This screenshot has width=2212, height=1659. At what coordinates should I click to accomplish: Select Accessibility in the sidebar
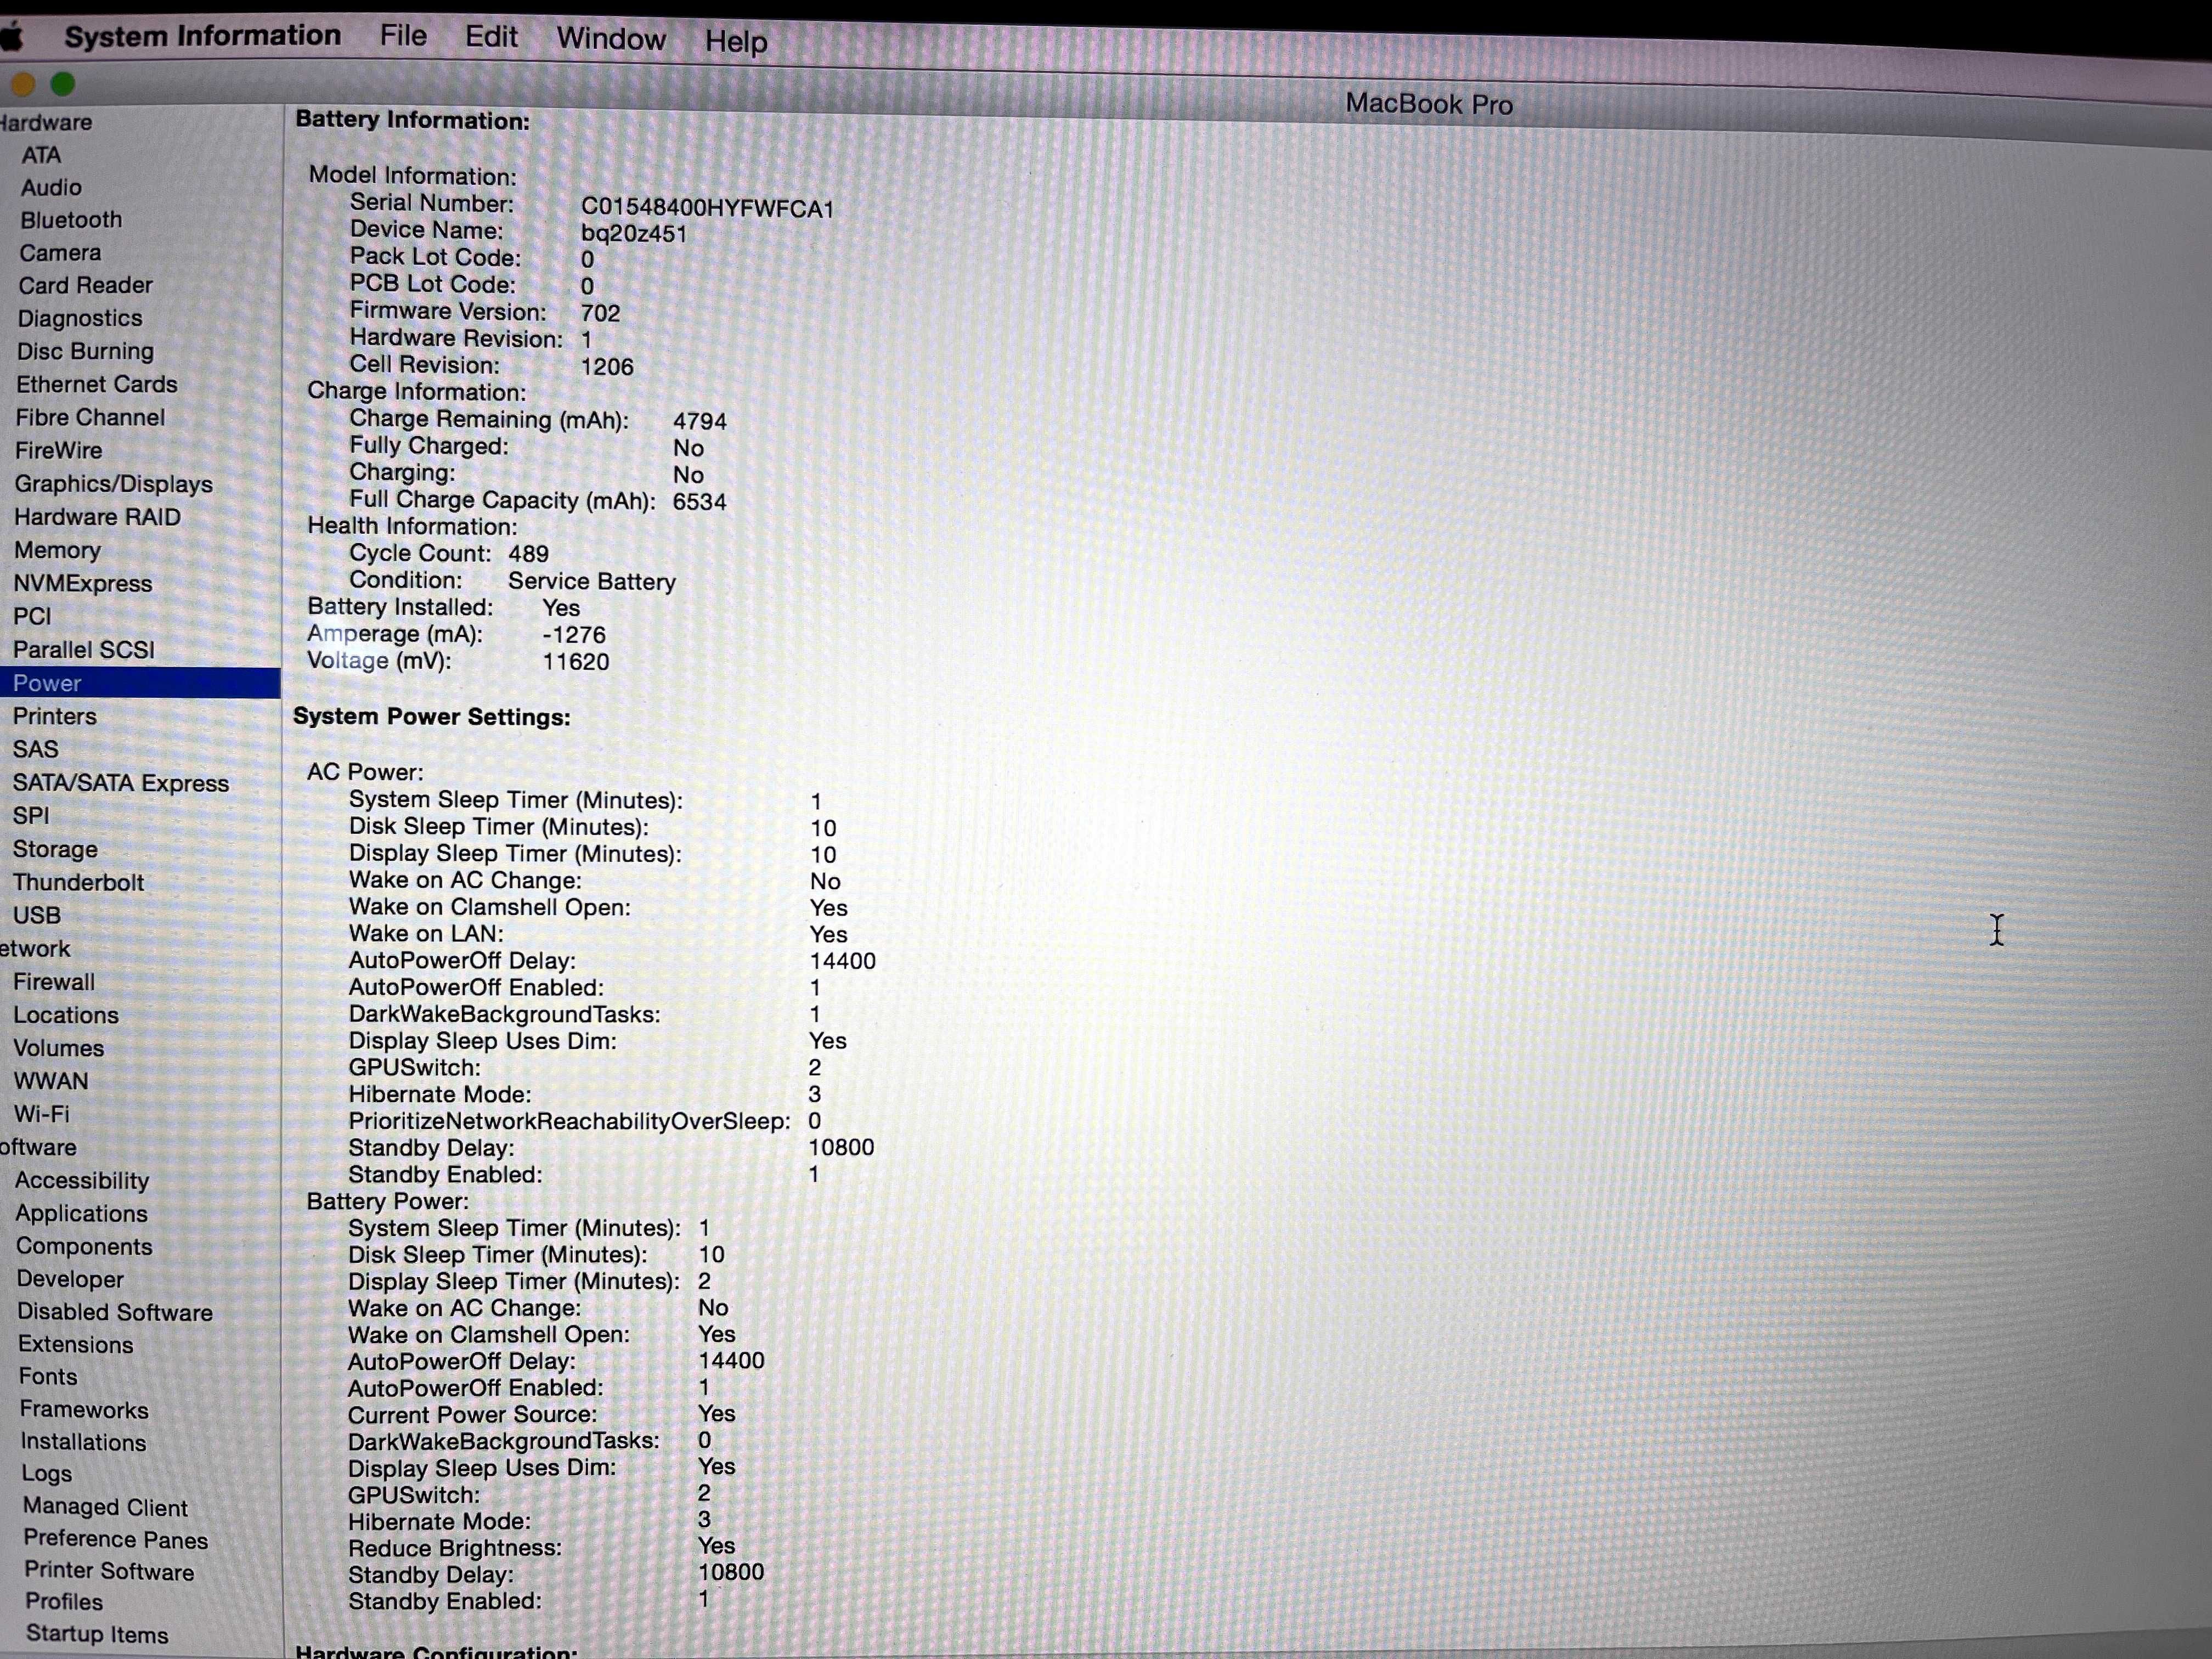coord(82,1181)
